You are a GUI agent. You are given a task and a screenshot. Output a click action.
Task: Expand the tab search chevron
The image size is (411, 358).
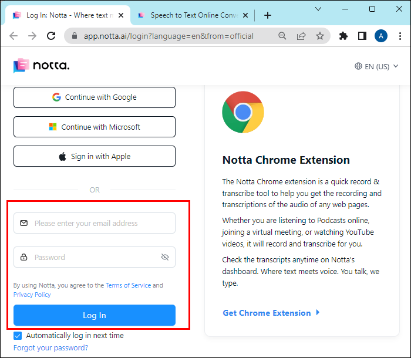pyautogui.click(x=318, y=9)
